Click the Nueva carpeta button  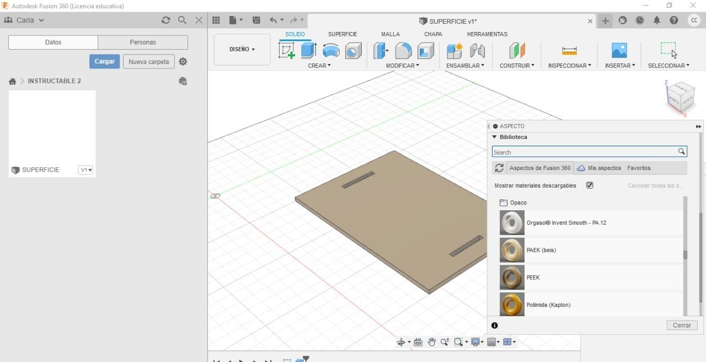coord(149,61)
